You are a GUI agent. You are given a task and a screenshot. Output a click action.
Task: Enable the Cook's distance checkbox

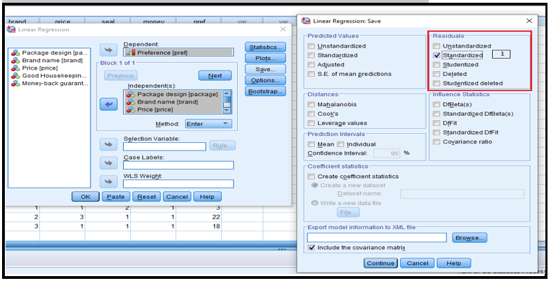pos(311,113)
